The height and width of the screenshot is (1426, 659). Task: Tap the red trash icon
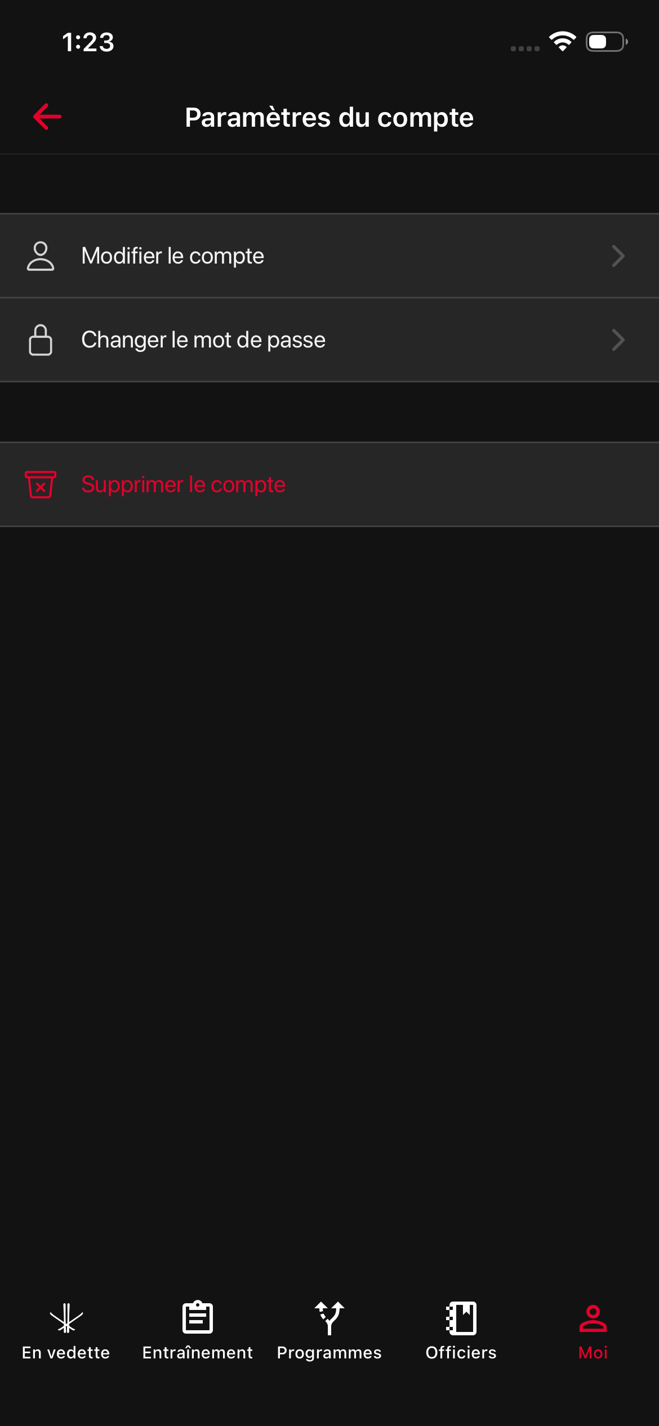click(x=41, y=484)
